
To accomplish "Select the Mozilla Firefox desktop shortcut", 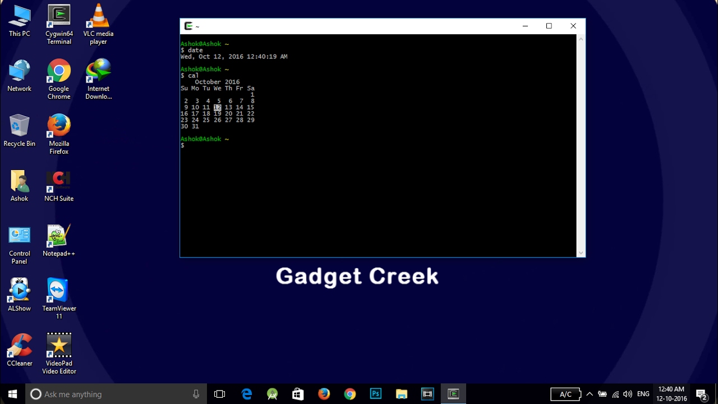I will click(59, 135).
